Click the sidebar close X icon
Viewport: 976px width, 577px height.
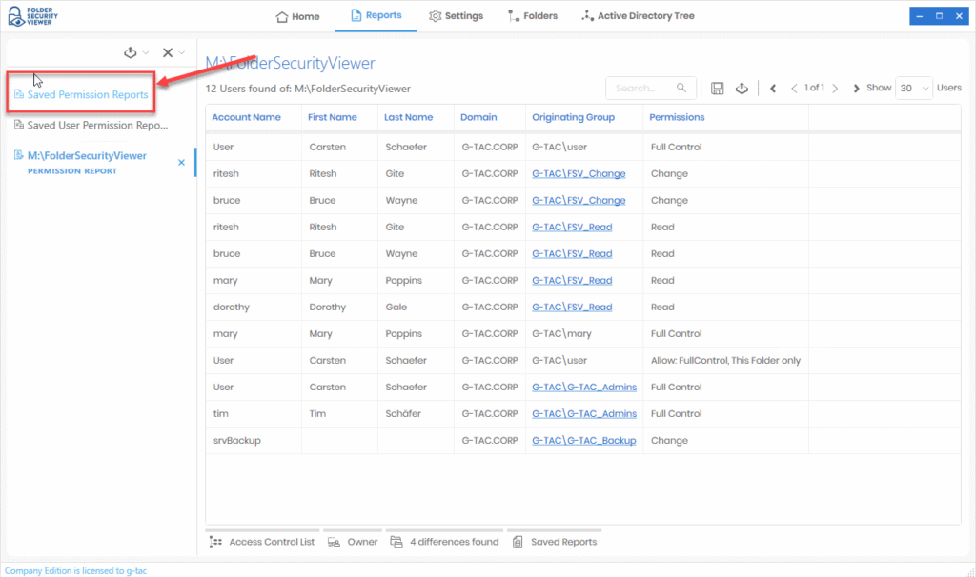pyautogui.click(x=168, y=53)
